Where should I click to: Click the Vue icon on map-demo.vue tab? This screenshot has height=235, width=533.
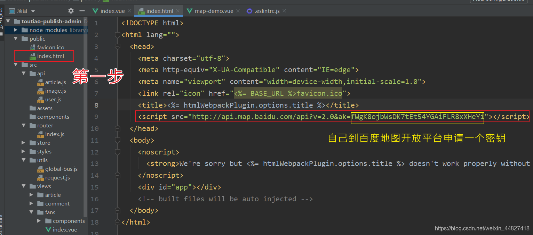tap(190, 11)
